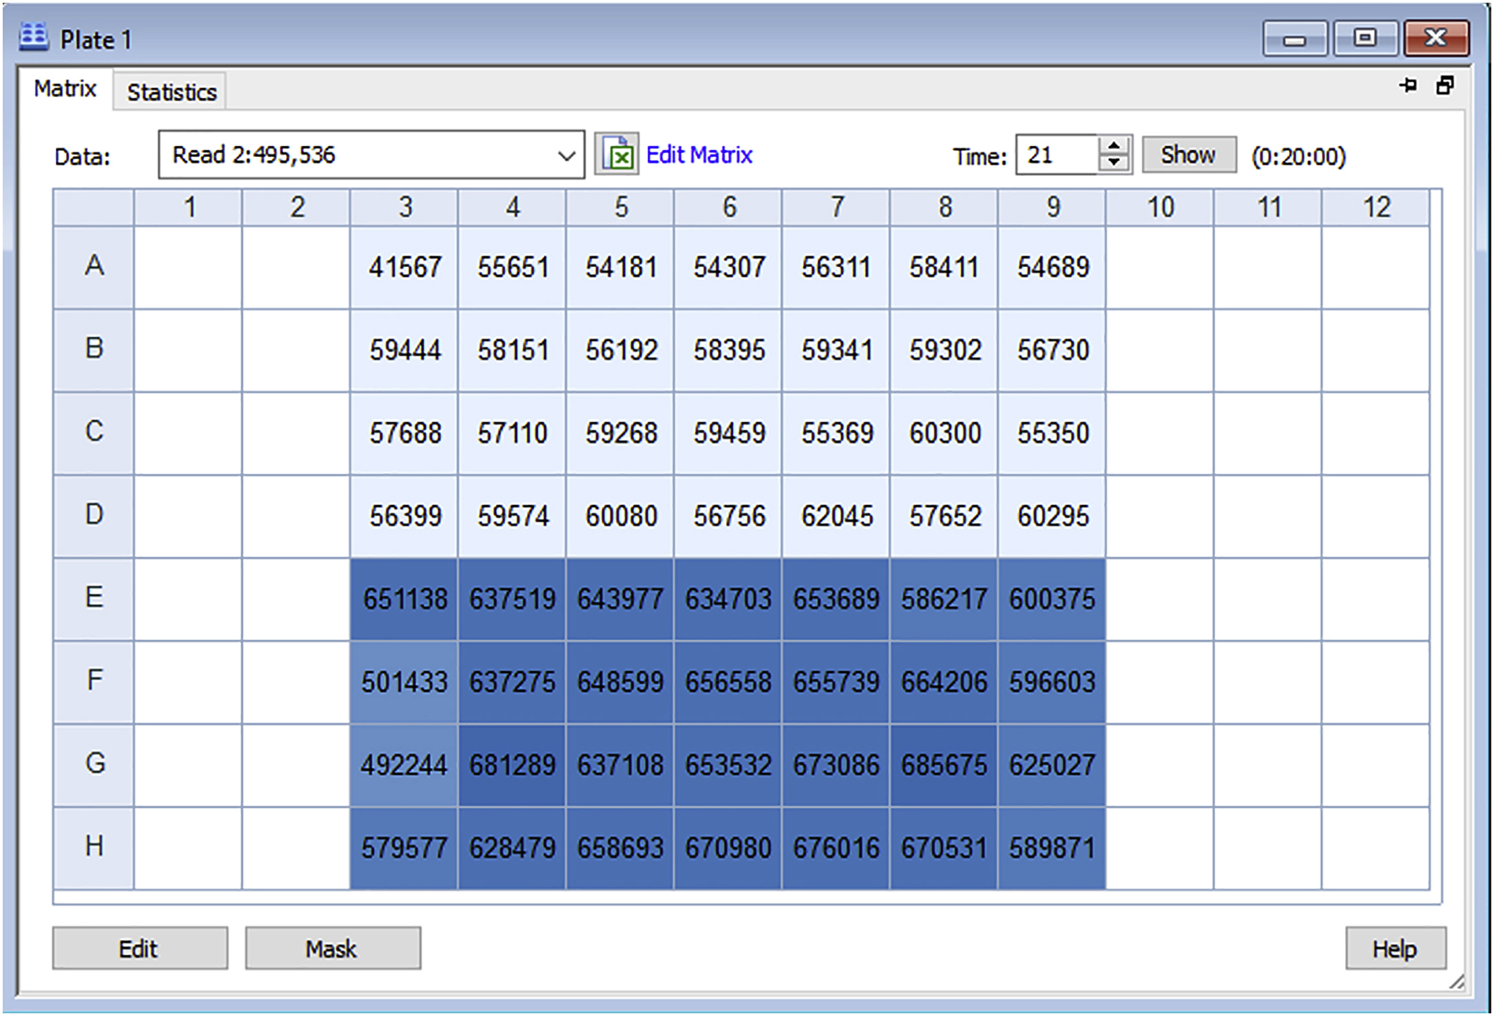
Task: Click the Excel export icon beside Edit Matrix
Action: point(616,155)
